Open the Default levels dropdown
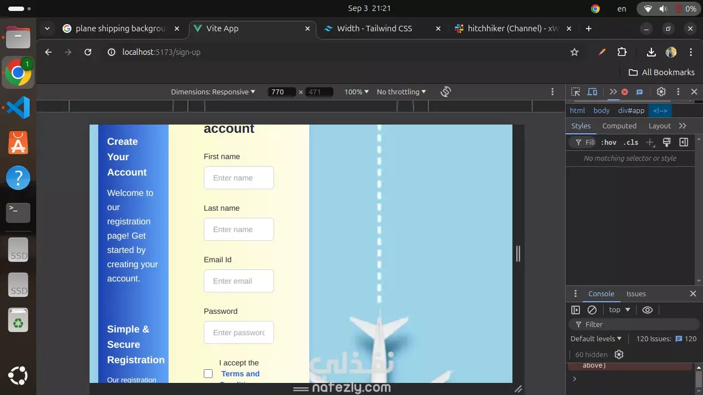The width and height of the screenshot is (703, 395). [x=596, y=338]
